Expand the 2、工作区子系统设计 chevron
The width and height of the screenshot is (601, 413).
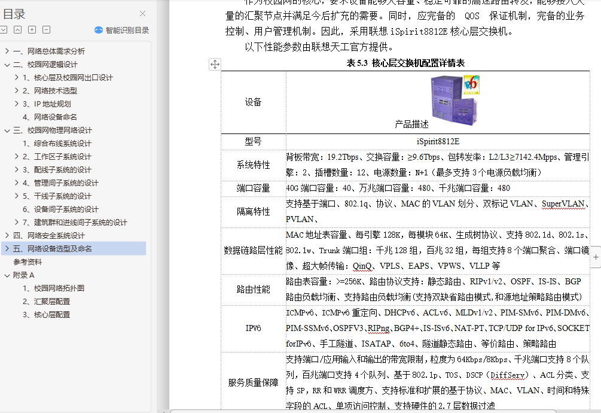[x=17, y=156]
